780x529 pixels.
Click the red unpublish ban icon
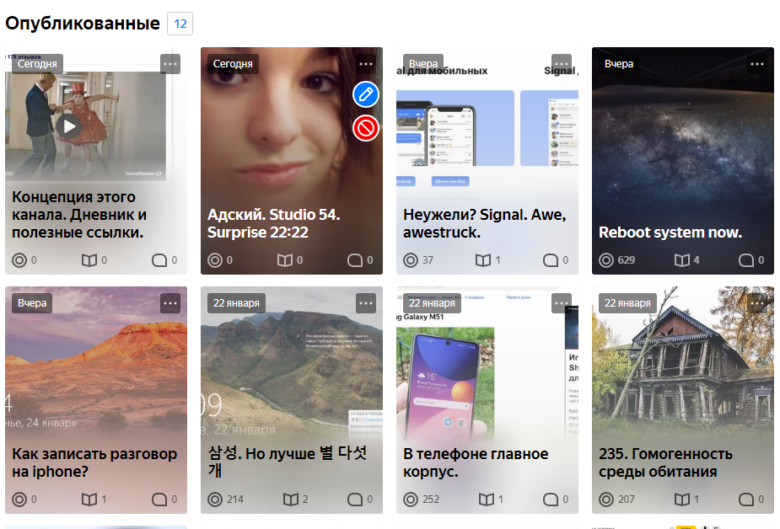(366, 128)
